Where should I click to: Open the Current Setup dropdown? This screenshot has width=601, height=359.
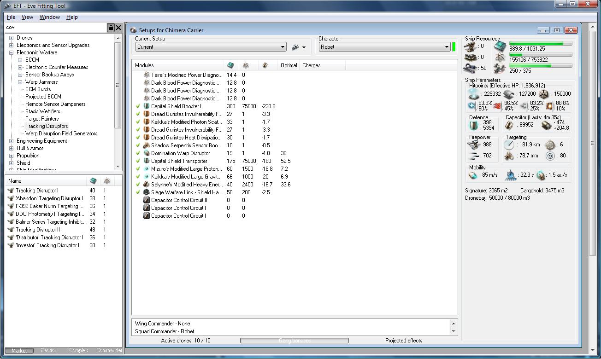click(211, 47)
